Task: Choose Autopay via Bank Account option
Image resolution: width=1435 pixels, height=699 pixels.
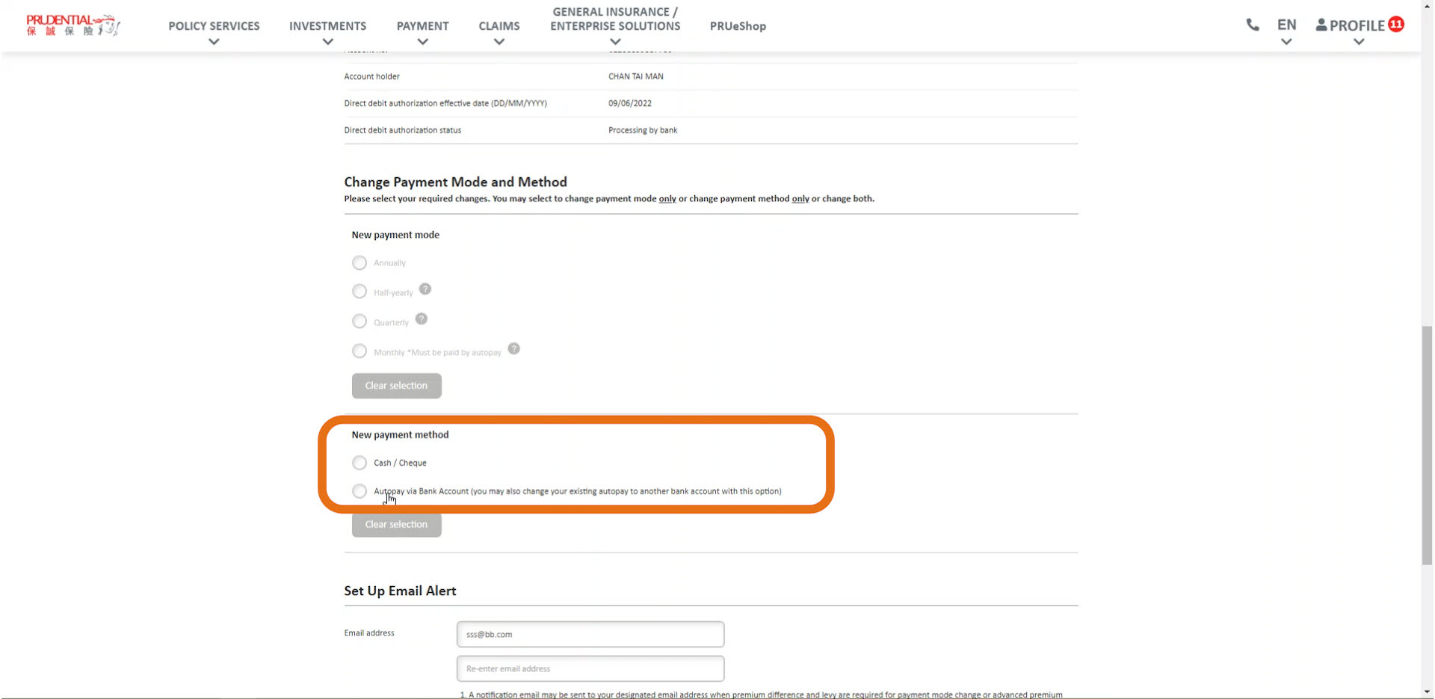Action: [359, 490]
